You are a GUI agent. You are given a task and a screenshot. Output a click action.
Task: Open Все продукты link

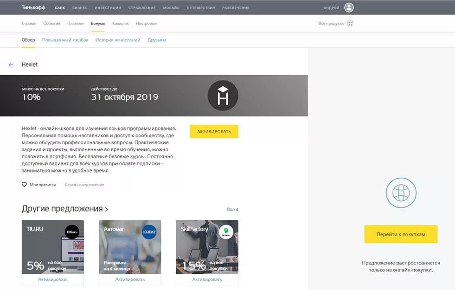331,24
